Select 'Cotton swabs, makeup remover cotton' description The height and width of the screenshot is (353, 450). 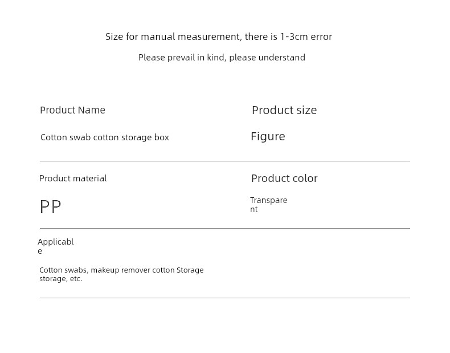pos(107,270)
